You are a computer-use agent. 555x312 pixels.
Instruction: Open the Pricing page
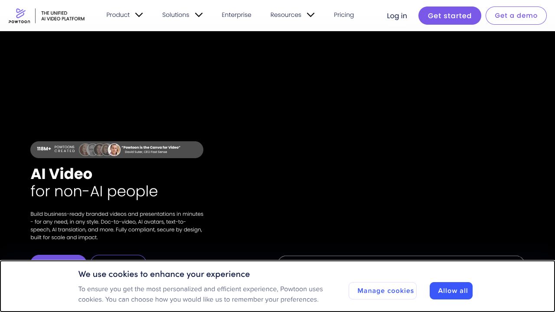click(344, 15)
